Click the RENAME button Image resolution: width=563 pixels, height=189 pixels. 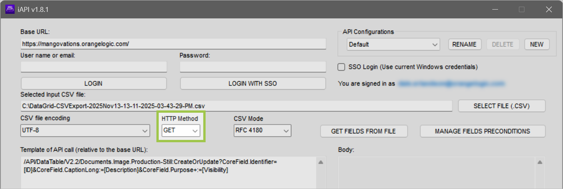(464, 44)
